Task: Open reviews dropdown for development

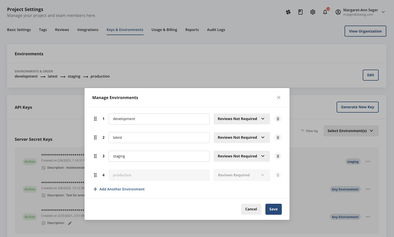Action: (x=242, y=119)
